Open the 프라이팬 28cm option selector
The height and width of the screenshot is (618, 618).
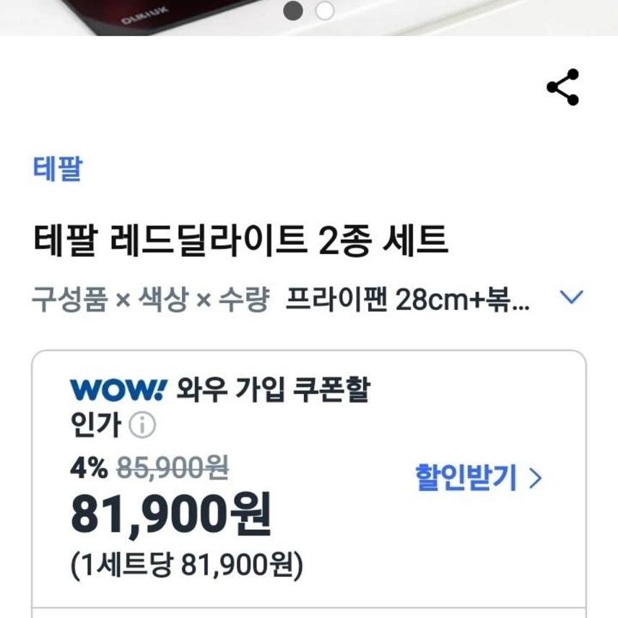(x=407, y=300)
